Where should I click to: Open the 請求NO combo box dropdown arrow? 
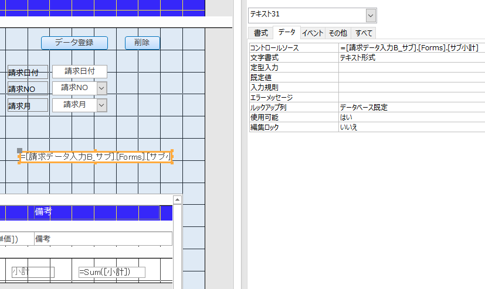102,88
